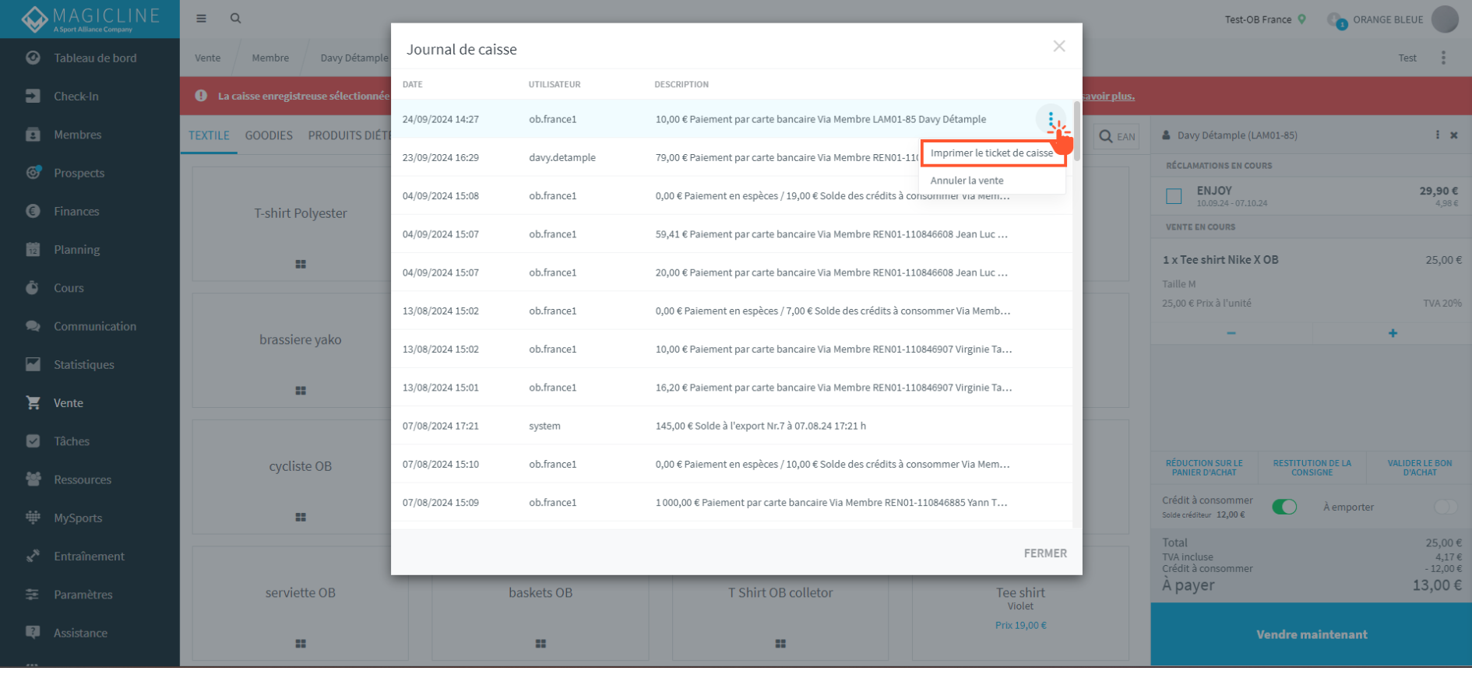Click the three-dot menu of the 24/09/2024 entry
This screenshot has width=1472, height=674.
pos(1051,119)
